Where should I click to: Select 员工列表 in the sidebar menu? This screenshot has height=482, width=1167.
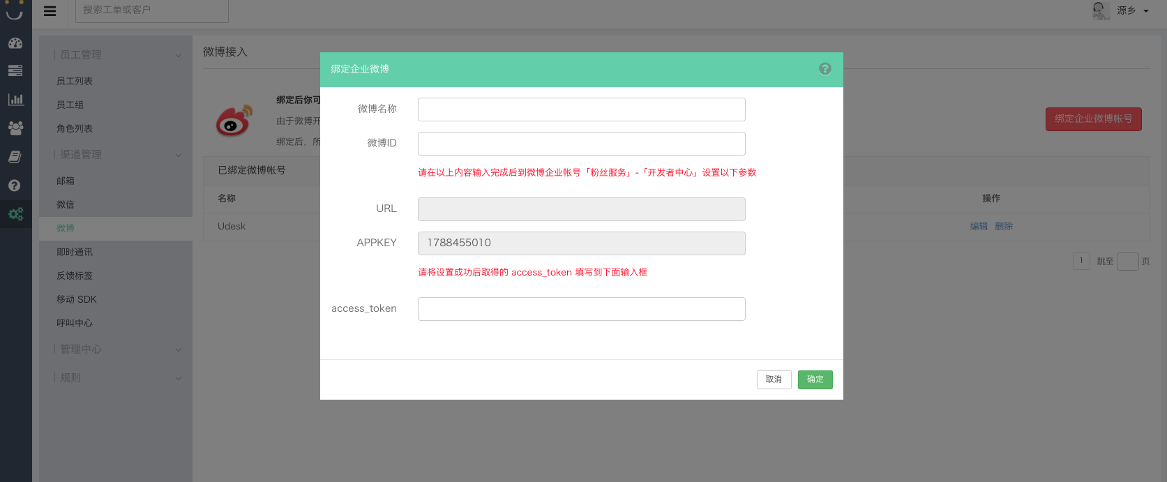(x=75, y=82)
